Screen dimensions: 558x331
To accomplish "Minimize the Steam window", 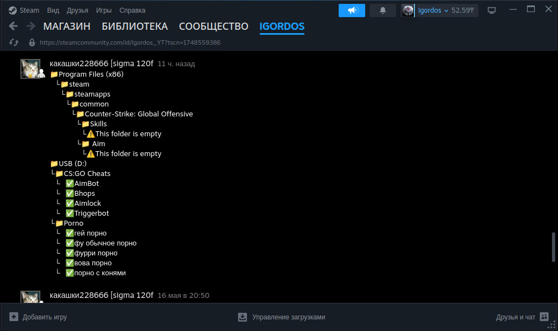I will [x=513, y=9].
